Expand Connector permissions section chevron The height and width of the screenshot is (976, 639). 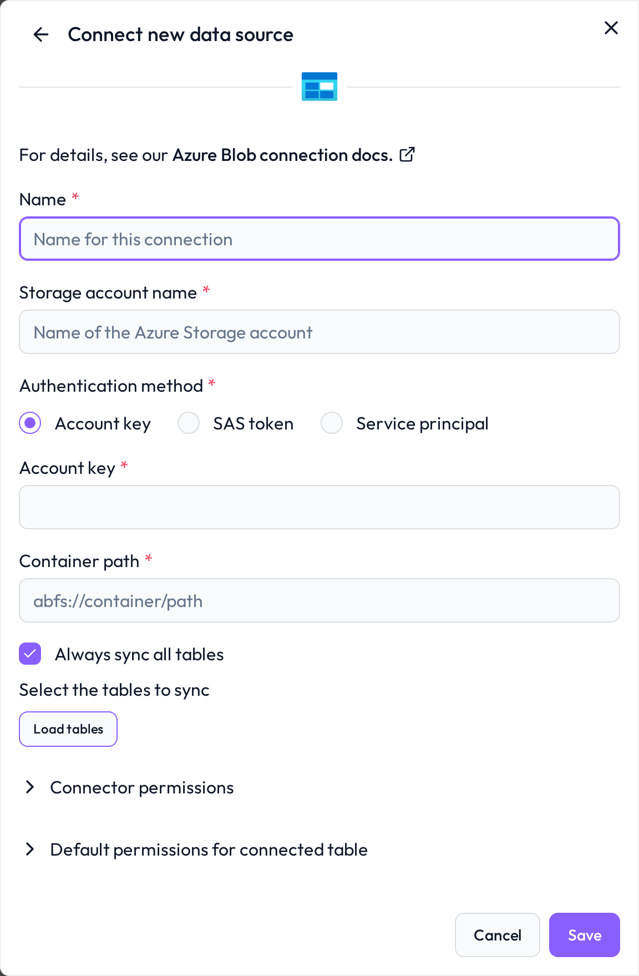click(30, 787)
